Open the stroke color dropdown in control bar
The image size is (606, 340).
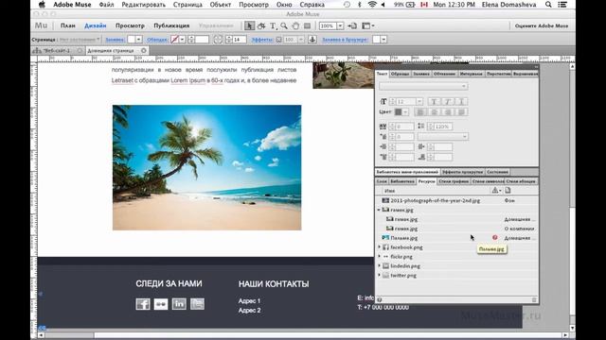point(182,40)
